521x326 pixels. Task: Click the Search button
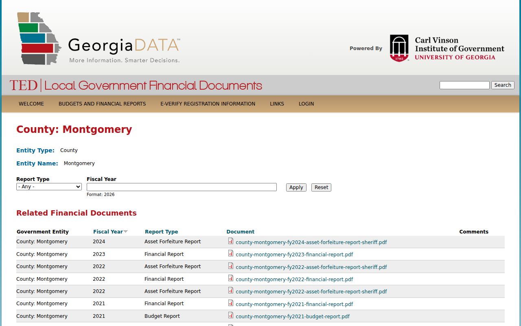pos(503,85)
